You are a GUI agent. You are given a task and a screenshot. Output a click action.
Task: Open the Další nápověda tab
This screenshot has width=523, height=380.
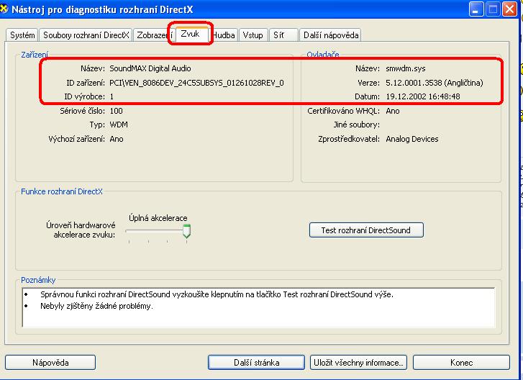tap(330, 35)
